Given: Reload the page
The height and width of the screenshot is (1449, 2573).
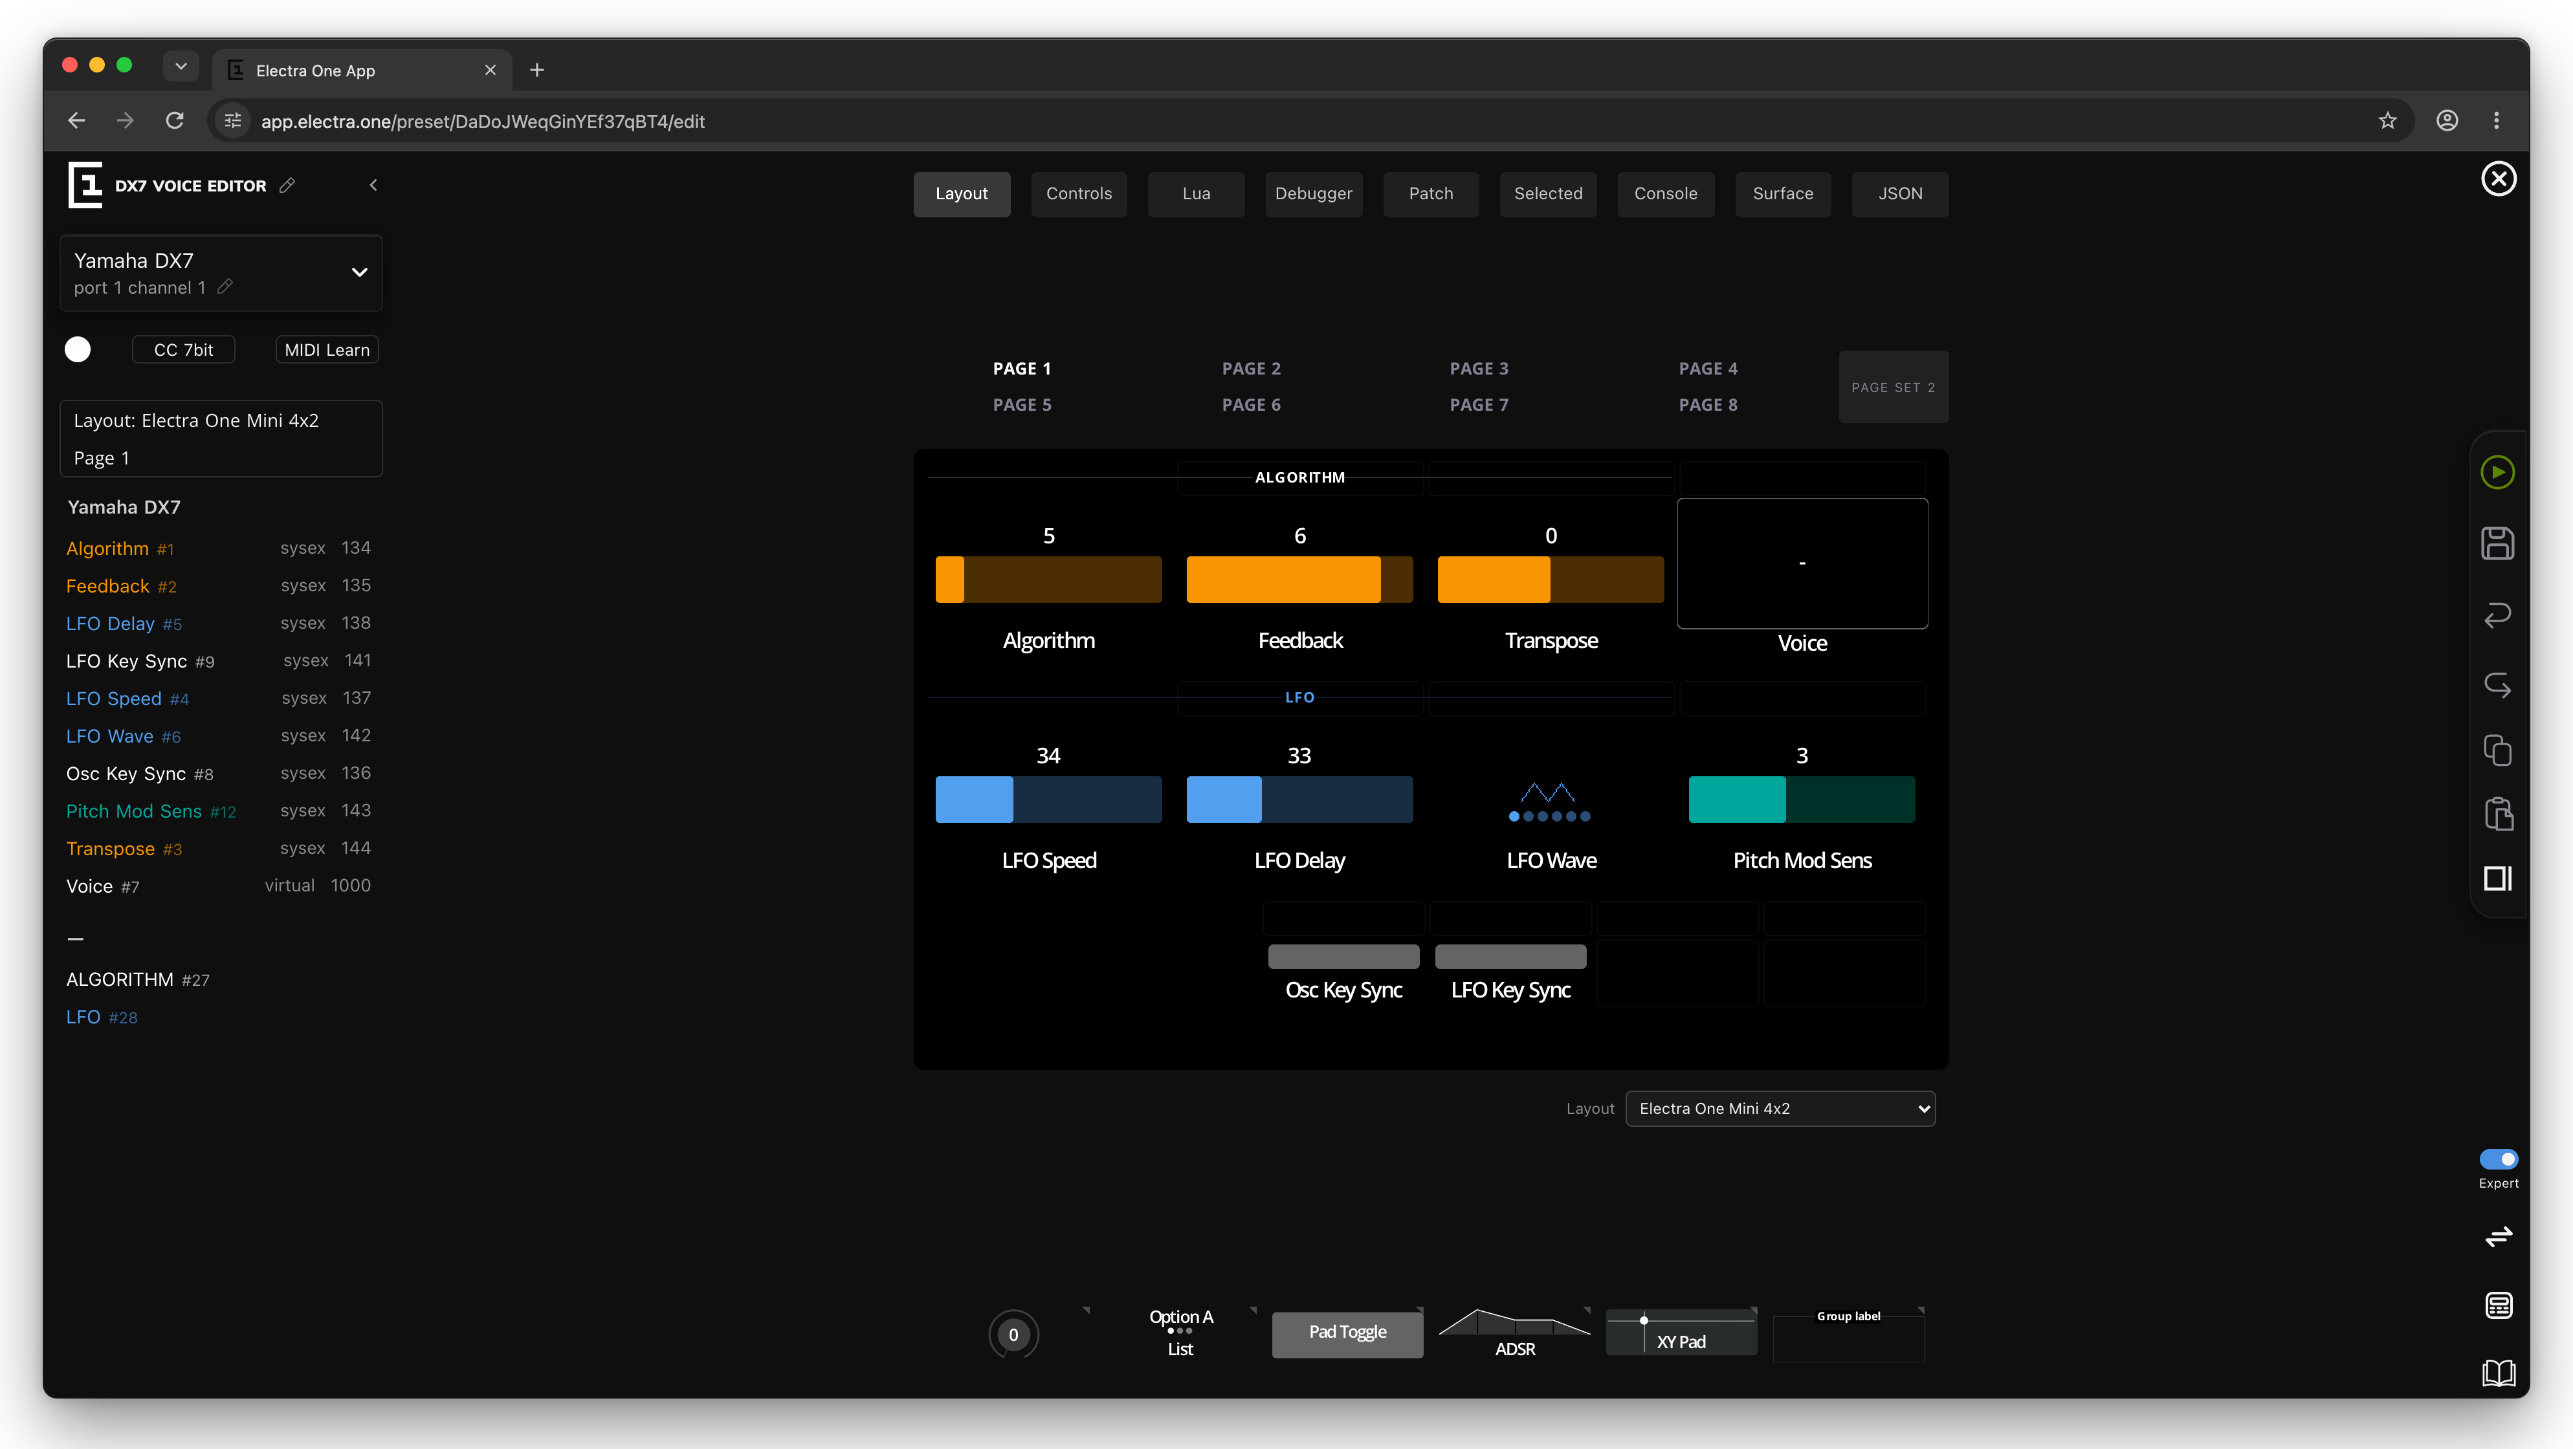Looking at the screenshot, I should pos(175,121).
